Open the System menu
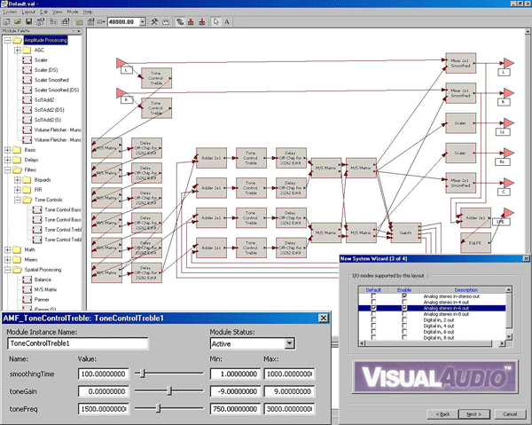 10,12
